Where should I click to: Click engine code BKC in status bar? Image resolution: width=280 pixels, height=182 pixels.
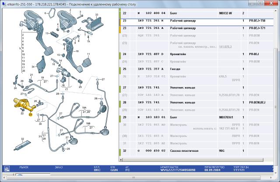point(97,170)
